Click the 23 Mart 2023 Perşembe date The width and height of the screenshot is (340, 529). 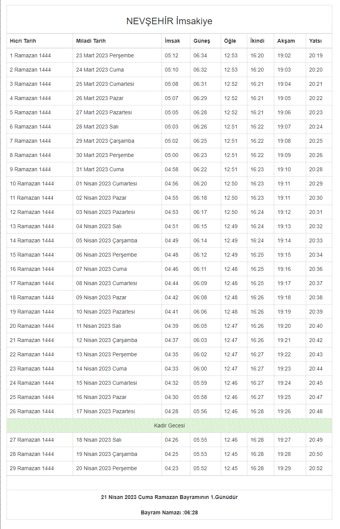click(x=105, y=55)
